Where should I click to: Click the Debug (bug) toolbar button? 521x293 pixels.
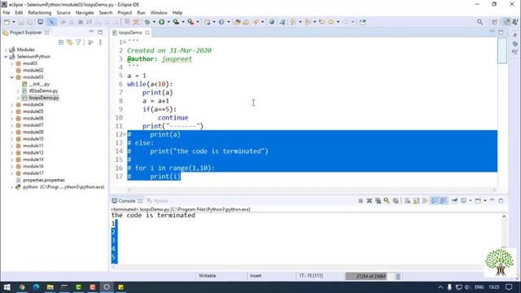point(147,22)
